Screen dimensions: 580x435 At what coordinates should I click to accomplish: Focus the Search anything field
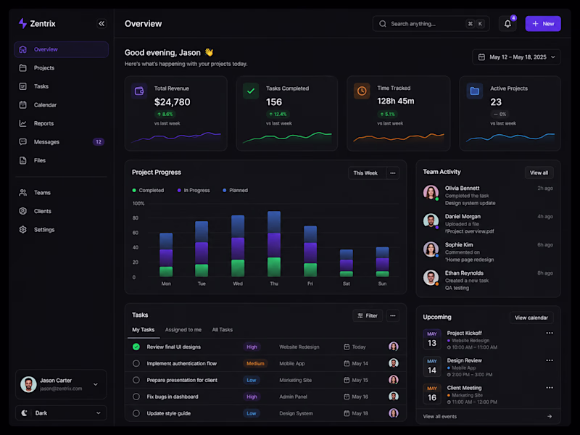pos(431,24)
